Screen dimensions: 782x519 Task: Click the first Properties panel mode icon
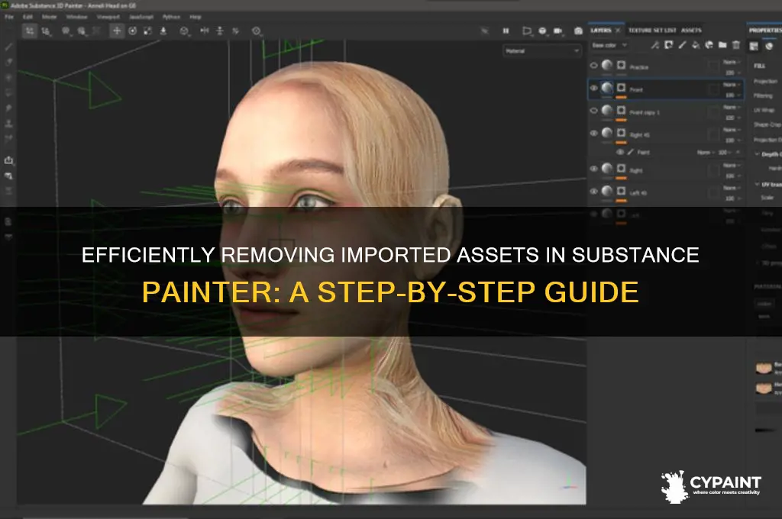pos(754,47)
